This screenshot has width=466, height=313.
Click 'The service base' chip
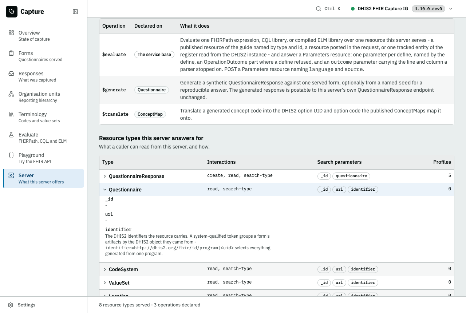[154, 55]
